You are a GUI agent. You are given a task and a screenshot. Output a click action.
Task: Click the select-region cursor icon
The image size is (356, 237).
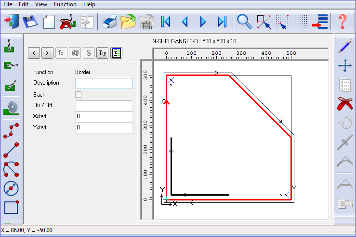[x=264, y=22]
